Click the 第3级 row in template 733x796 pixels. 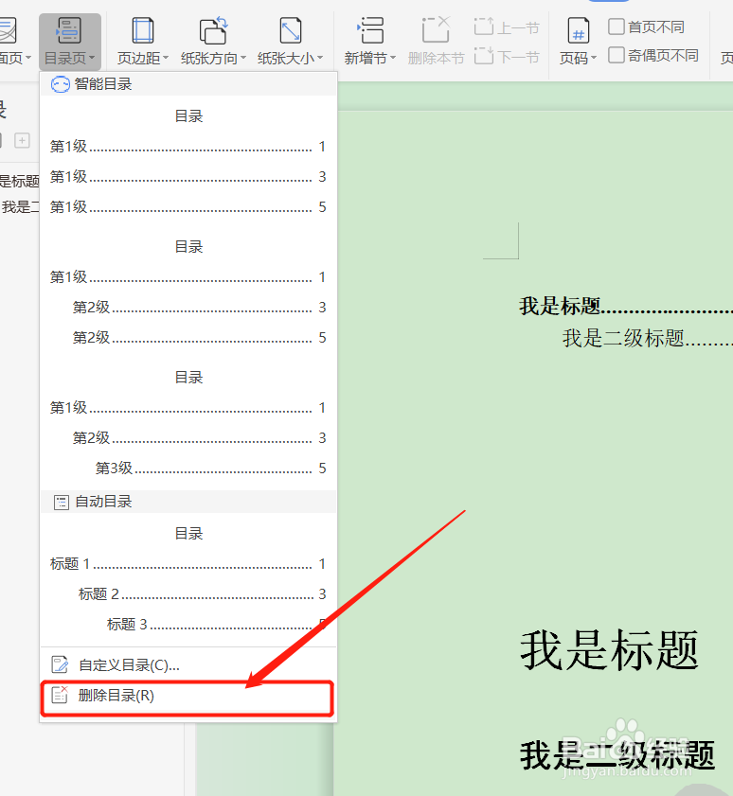click(210, 469)
